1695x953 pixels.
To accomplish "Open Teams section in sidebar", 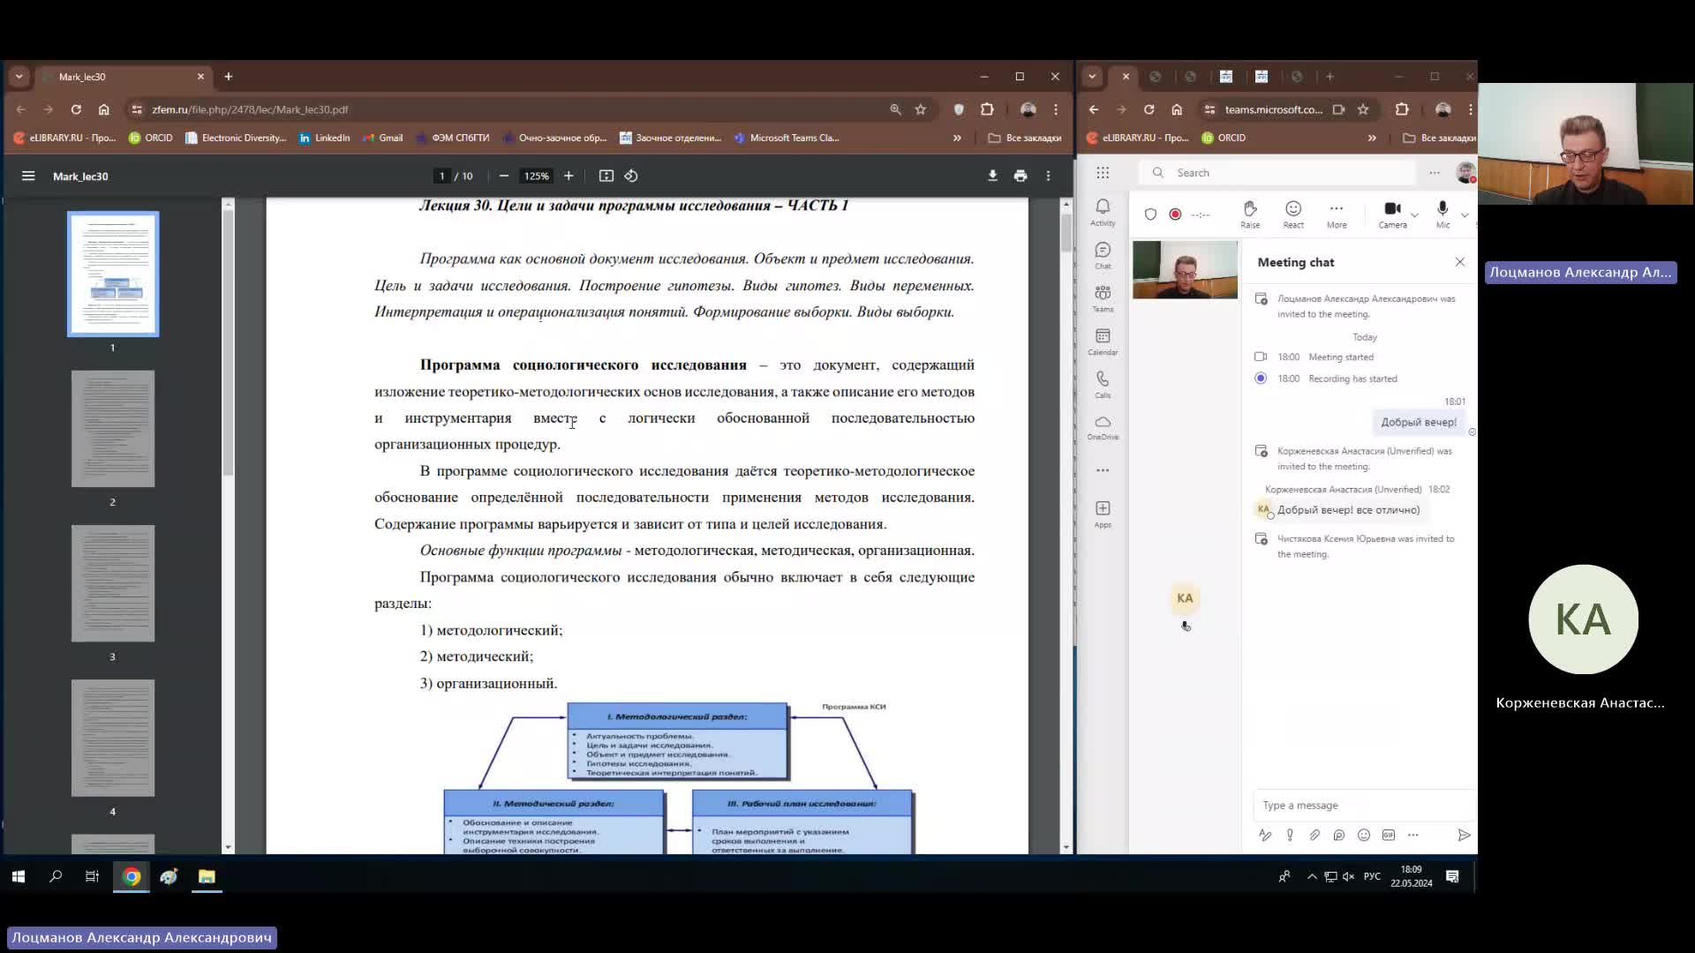I will [1103, 298].
